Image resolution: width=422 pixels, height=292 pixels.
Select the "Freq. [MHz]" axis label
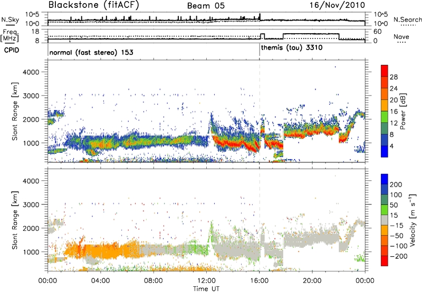click(9, 36)
